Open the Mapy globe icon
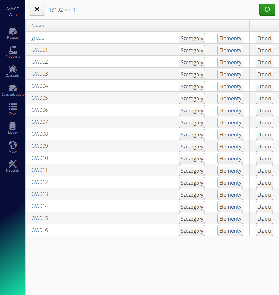The image size is (279, 295). click(13, 145)
